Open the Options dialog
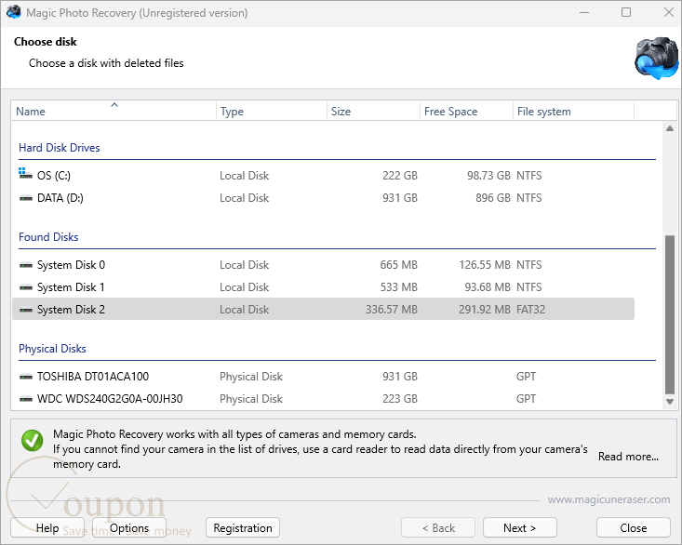 (x=129, y=528)
